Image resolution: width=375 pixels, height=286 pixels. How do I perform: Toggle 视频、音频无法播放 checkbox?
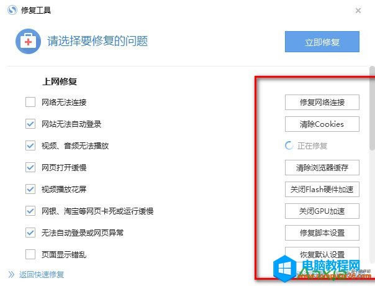(x=30, y=145)
